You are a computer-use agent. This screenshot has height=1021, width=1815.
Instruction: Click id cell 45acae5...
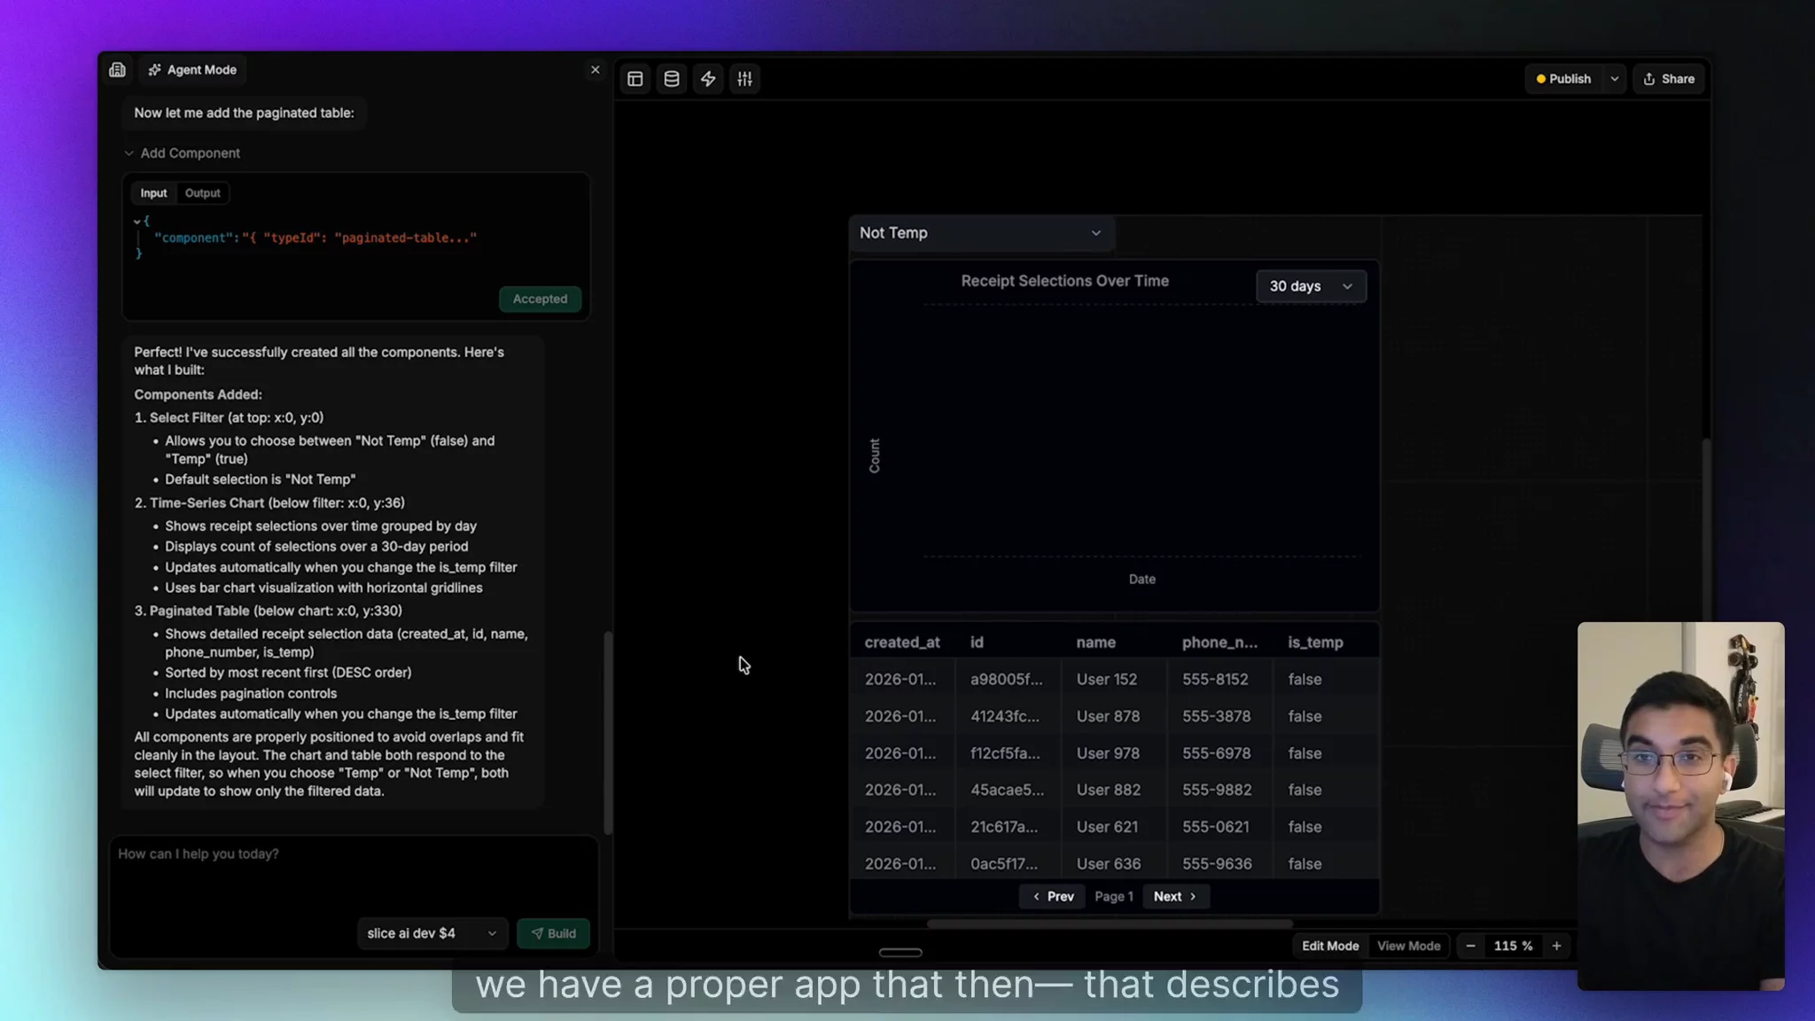[1007, 790]
